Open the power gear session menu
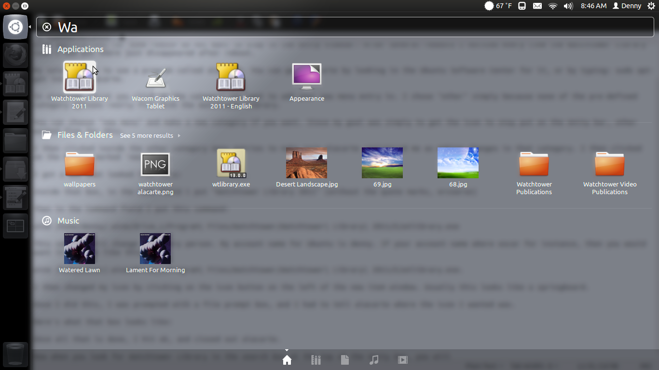This screenshot has height=370, width=659. (651, 6)
